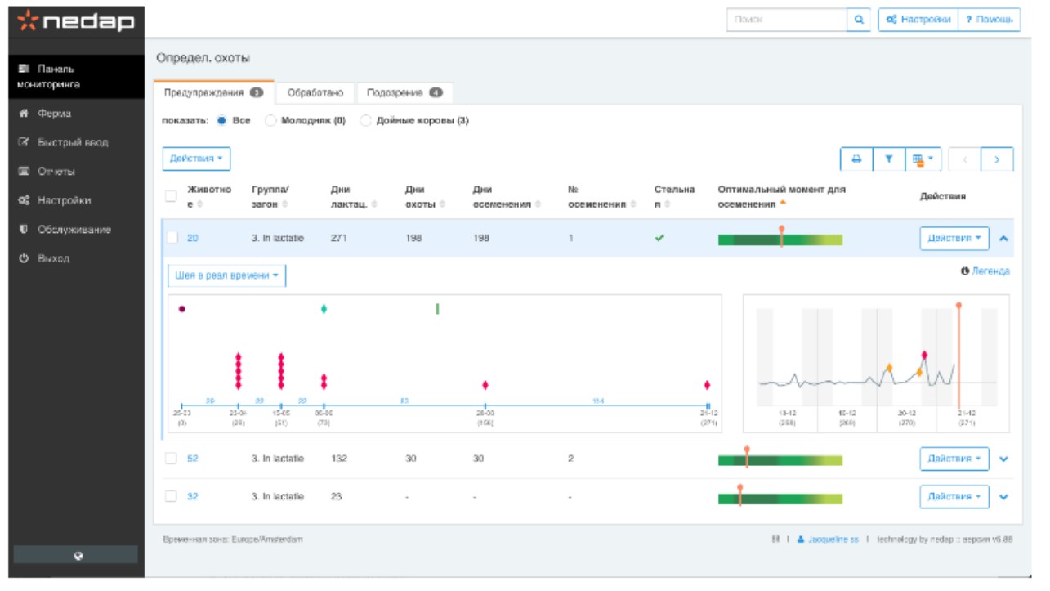
Task: Click green check mark in Стельная column
Action: coord(659,238)
